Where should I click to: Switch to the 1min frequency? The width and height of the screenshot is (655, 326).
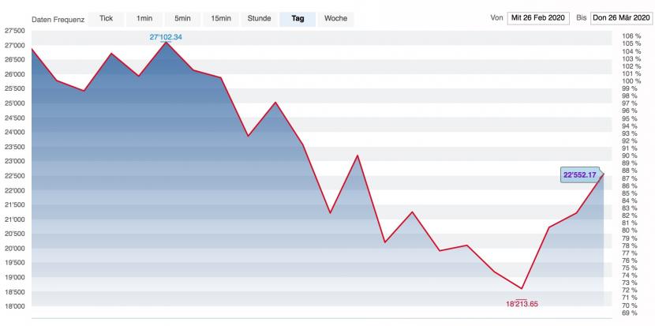(x=144, y=19)
